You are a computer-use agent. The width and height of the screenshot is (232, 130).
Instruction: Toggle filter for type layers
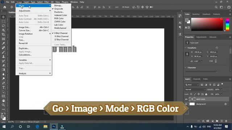[x=210, y=85]
